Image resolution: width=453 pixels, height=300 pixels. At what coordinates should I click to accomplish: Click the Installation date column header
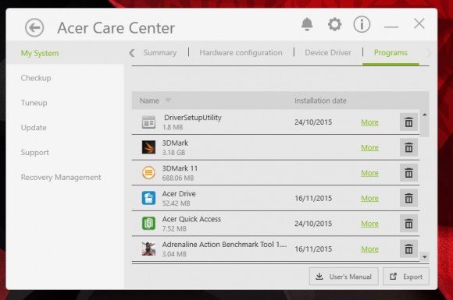click(320, 101)
